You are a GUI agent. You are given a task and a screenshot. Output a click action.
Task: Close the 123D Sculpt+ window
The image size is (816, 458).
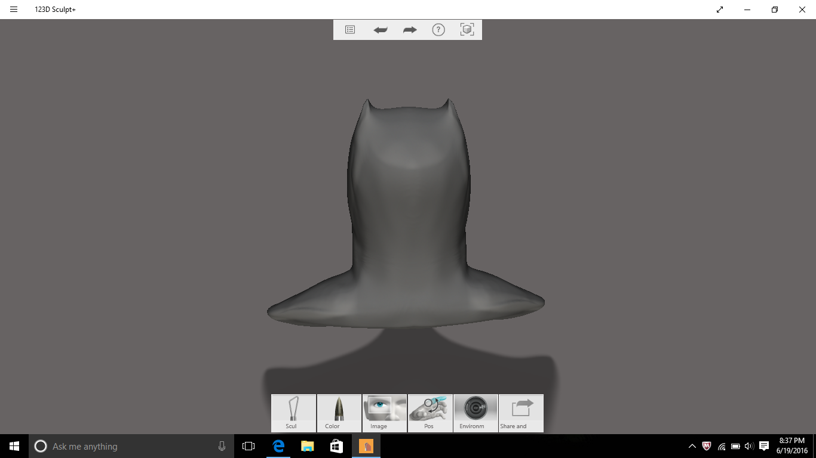click(x=802, y=10)
